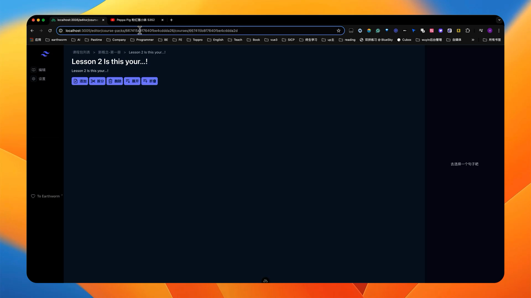531x298 pixels.
Task: Click the 删除 (delete) trash button
Action: point(114,81)
